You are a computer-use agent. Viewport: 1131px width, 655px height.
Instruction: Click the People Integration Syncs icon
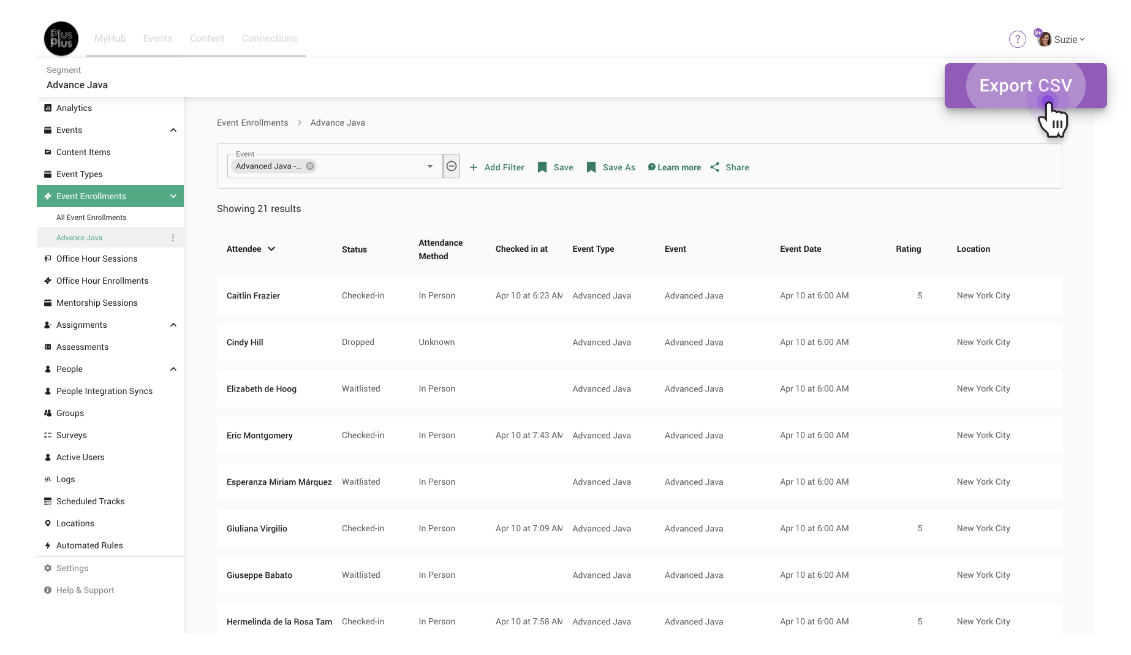pyautogui.click(x=48, y=391)
